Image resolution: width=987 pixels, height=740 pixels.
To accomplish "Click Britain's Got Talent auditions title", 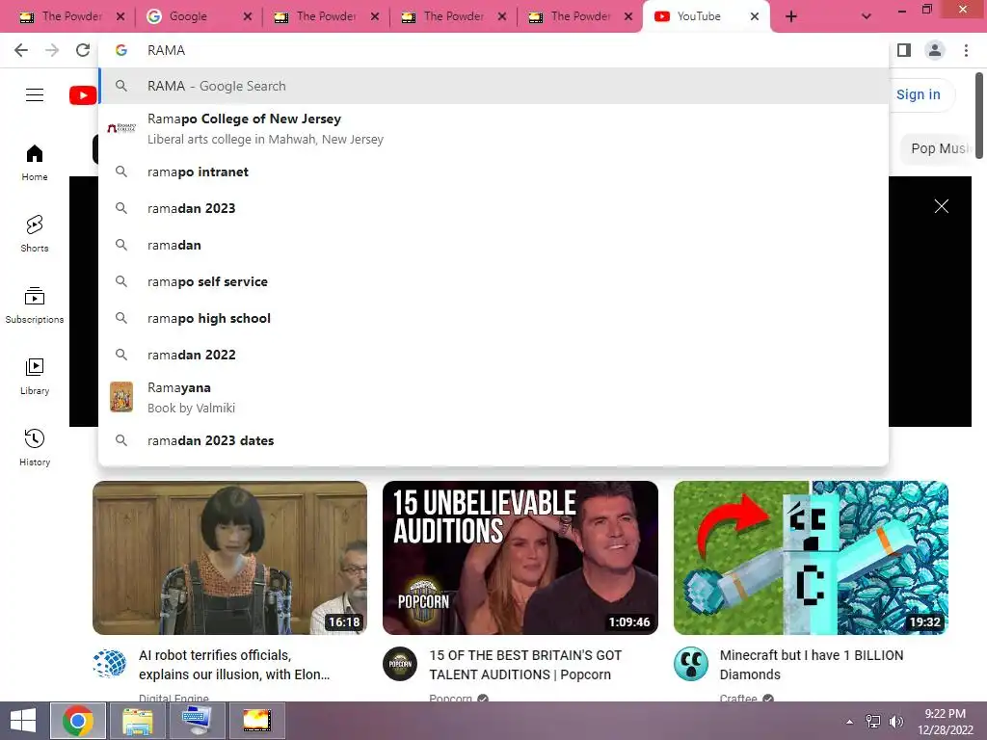I will (x=525, y=665).
